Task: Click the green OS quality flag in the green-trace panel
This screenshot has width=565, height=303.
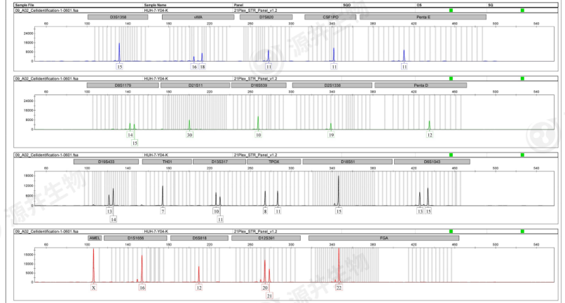Action: pos(451,79)
